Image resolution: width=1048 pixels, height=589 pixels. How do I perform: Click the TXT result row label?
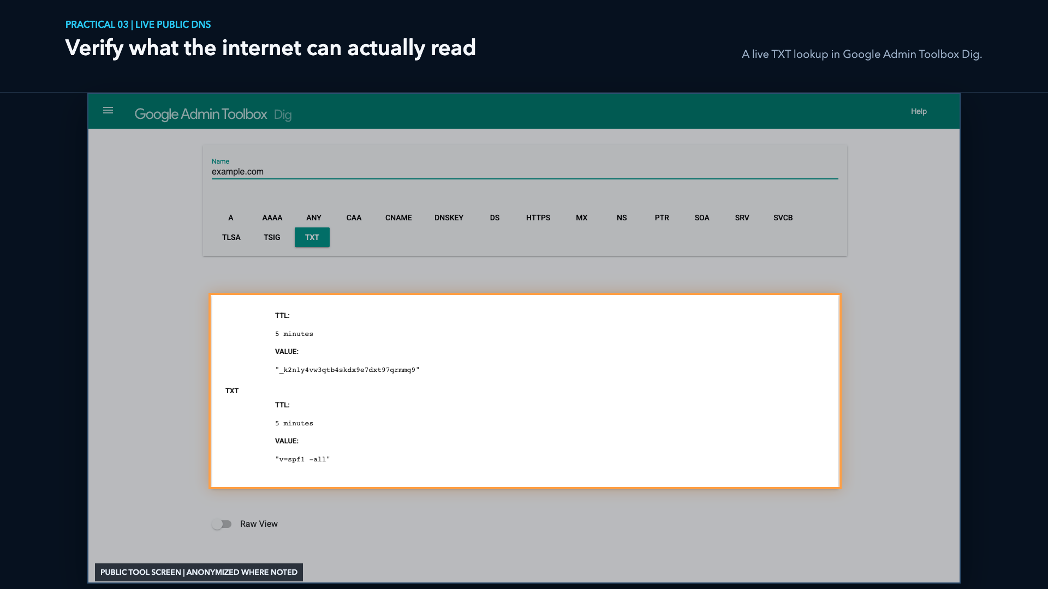[232, 391]
